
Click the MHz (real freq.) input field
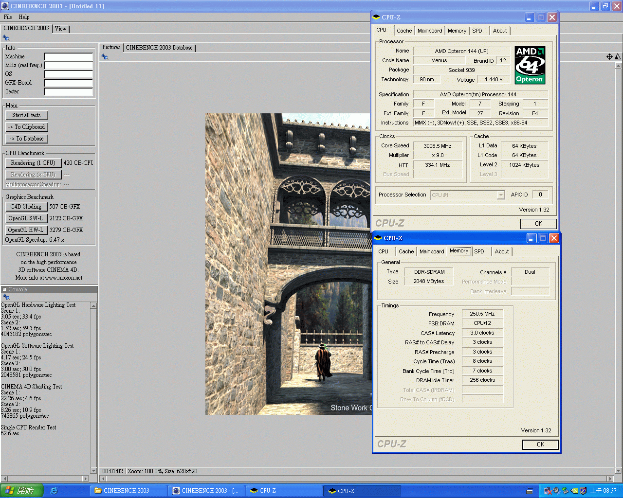click(69, 66)
